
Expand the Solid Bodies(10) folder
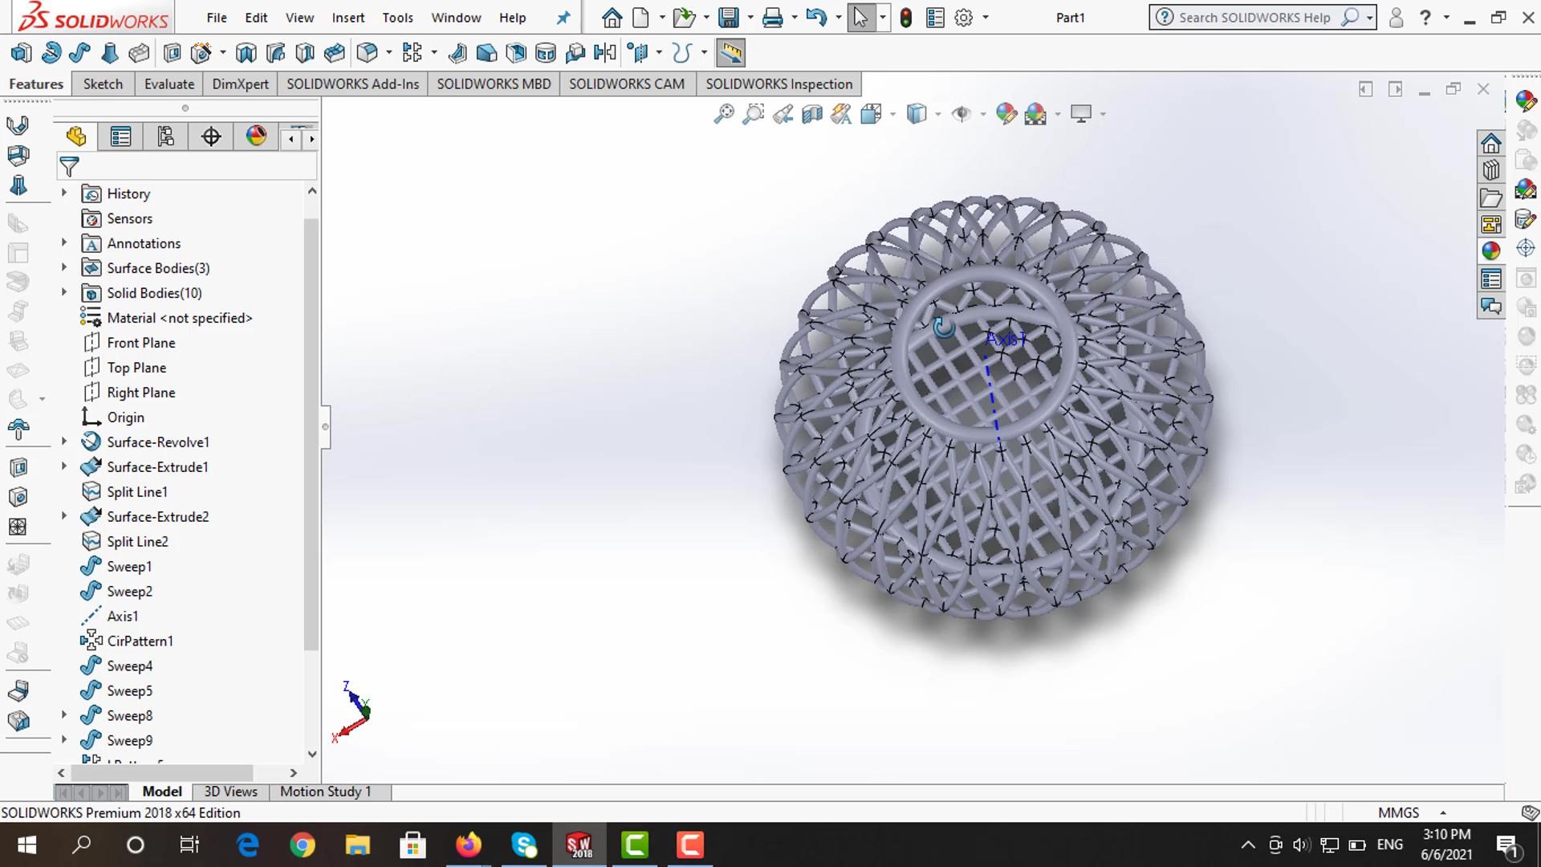[64, 293]
